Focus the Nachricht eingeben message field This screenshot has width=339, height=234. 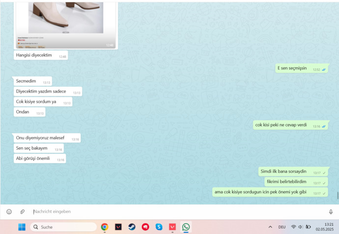178,211
